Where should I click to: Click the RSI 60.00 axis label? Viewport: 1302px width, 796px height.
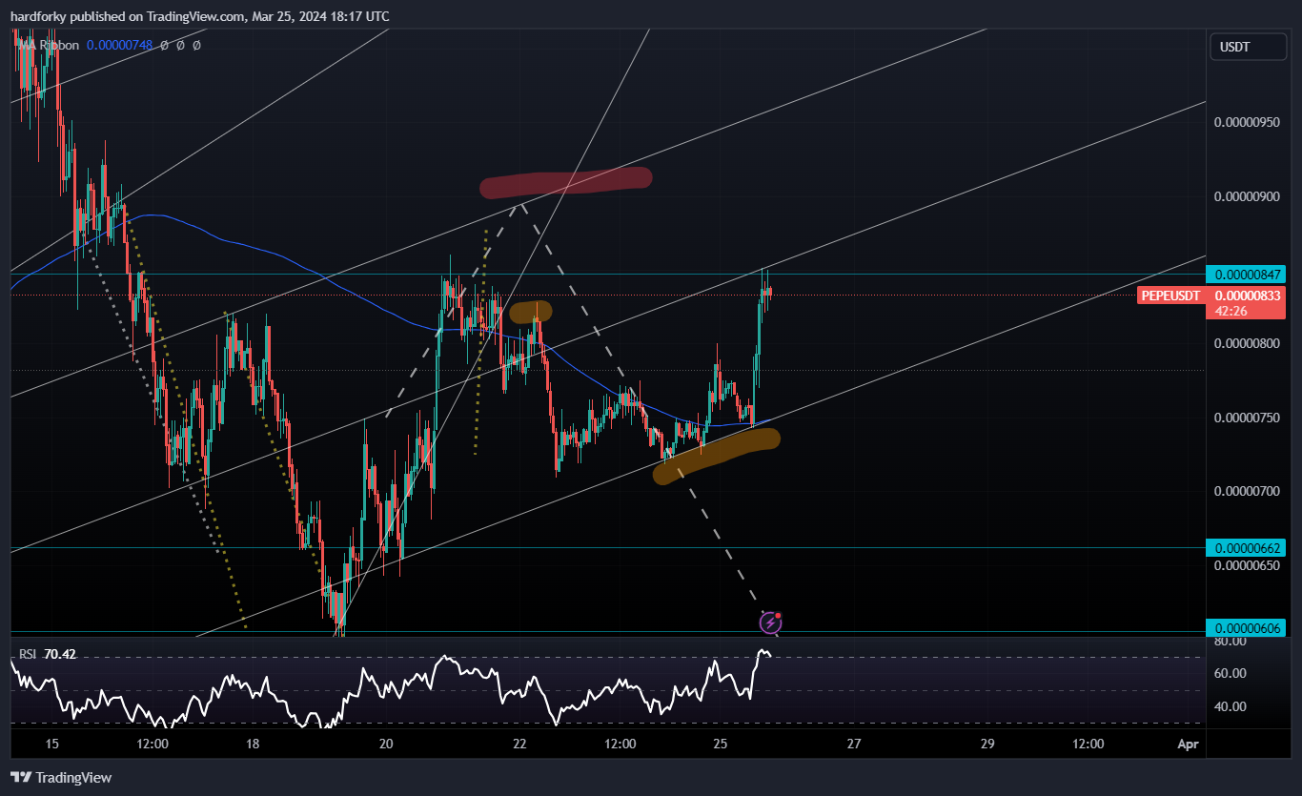pos(1231,673)
